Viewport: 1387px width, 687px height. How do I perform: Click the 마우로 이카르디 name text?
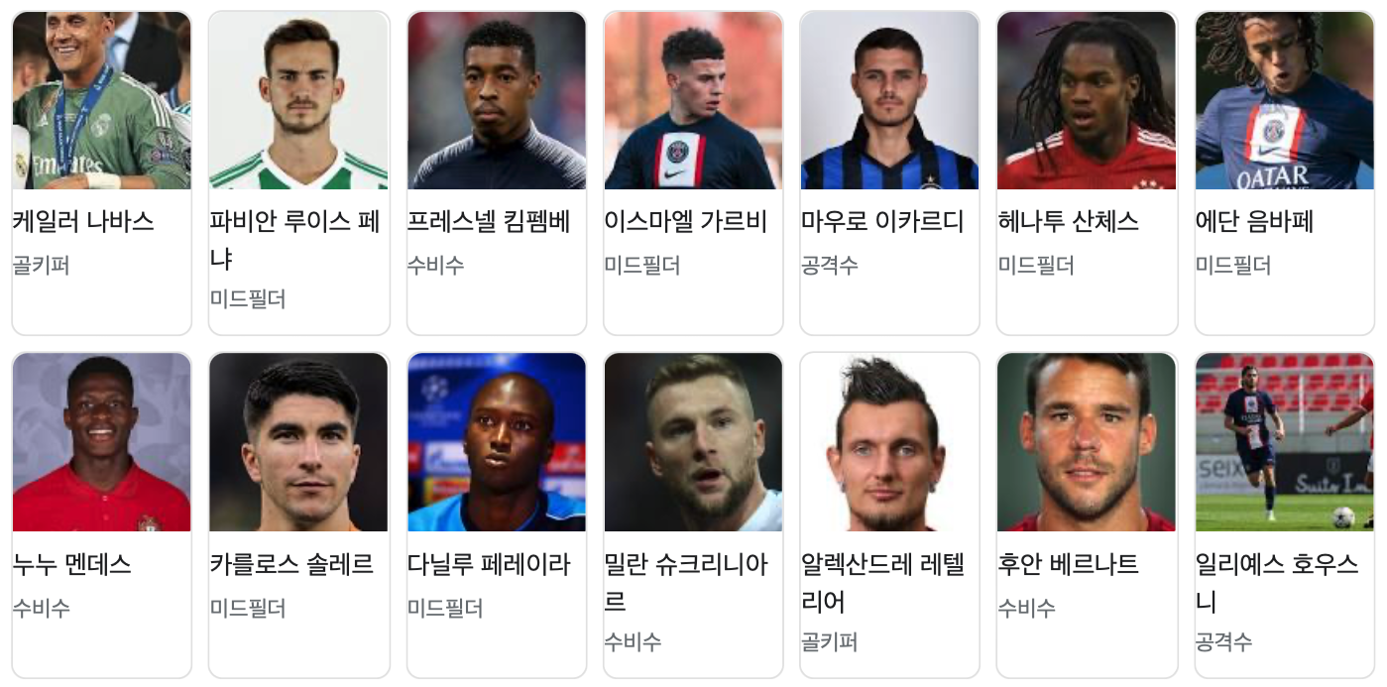coord(882,222)
